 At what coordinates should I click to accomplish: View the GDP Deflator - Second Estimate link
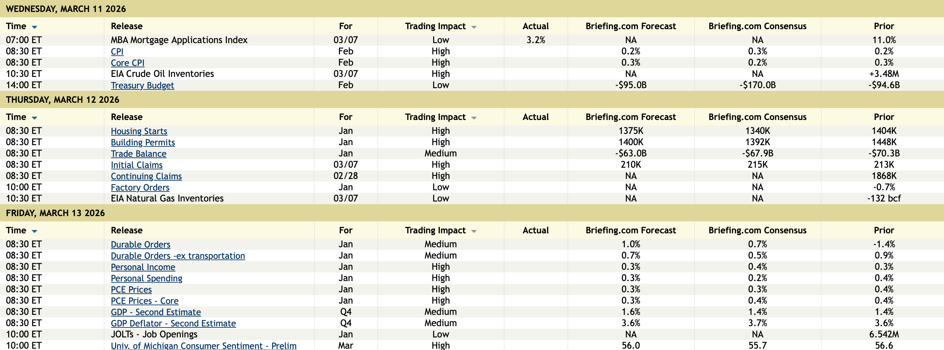pos(173,323)
